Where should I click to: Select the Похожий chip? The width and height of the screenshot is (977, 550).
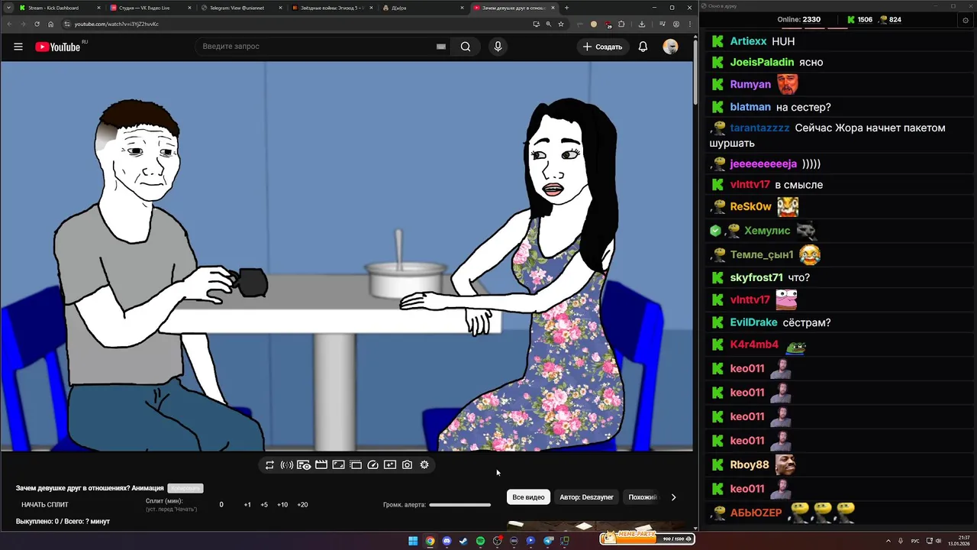[642, 497]
